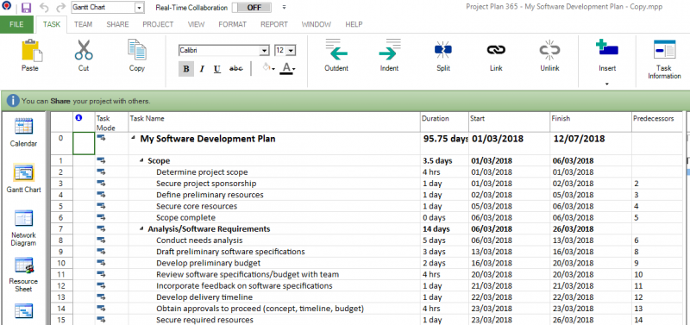This screenshot has height=325, width=690.
Task: Select the 'Determine project scope' task
Action: click(x=202, y=172)
